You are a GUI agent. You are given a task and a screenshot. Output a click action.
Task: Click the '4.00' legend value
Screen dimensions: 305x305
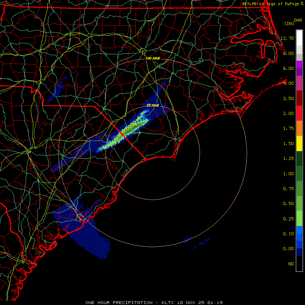(x=288, y=83)
